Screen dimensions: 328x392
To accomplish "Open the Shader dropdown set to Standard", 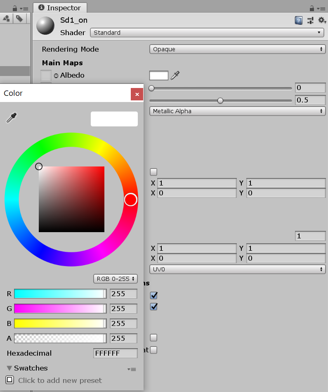I will (x=207, y=33).
